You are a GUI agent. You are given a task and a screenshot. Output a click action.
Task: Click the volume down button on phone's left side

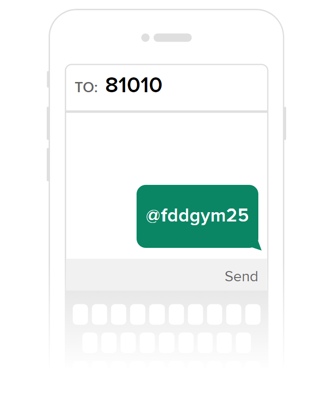tap(48, 164)
